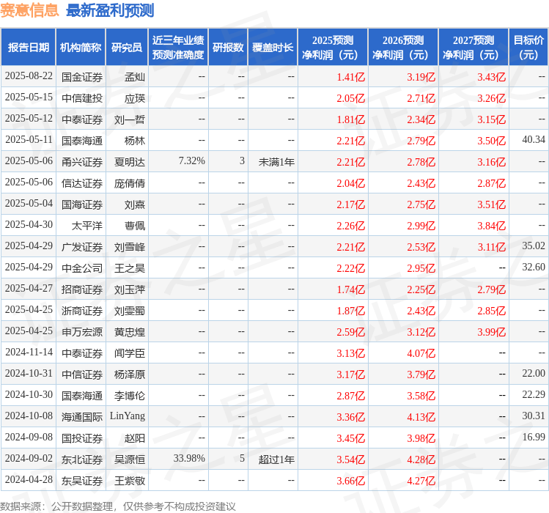This screenshot has width=549, height=513.
Task: Select analyst name LinYang
Action: 128,416
